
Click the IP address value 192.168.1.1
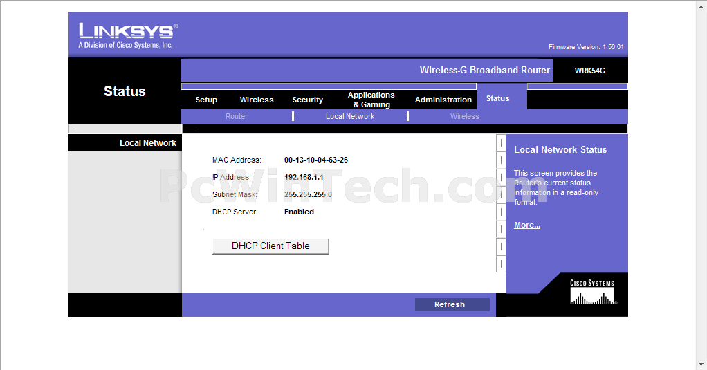(304, 177)
